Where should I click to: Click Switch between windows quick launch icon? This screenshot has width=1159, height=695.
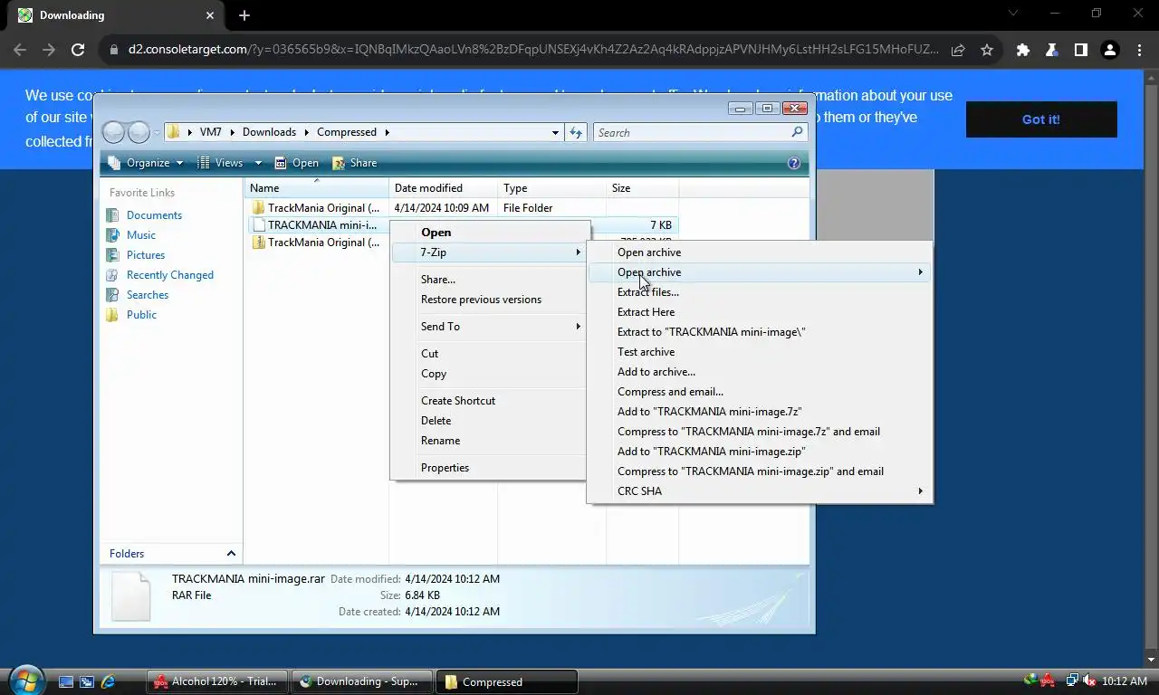(87, 681)
